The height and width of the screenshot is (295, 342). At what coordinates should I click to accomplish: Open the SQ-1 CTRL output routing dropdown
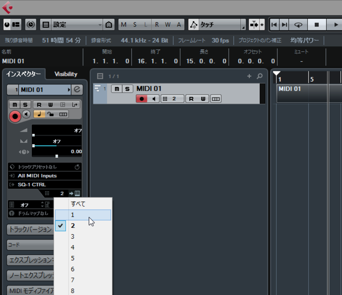coord(44,185)
